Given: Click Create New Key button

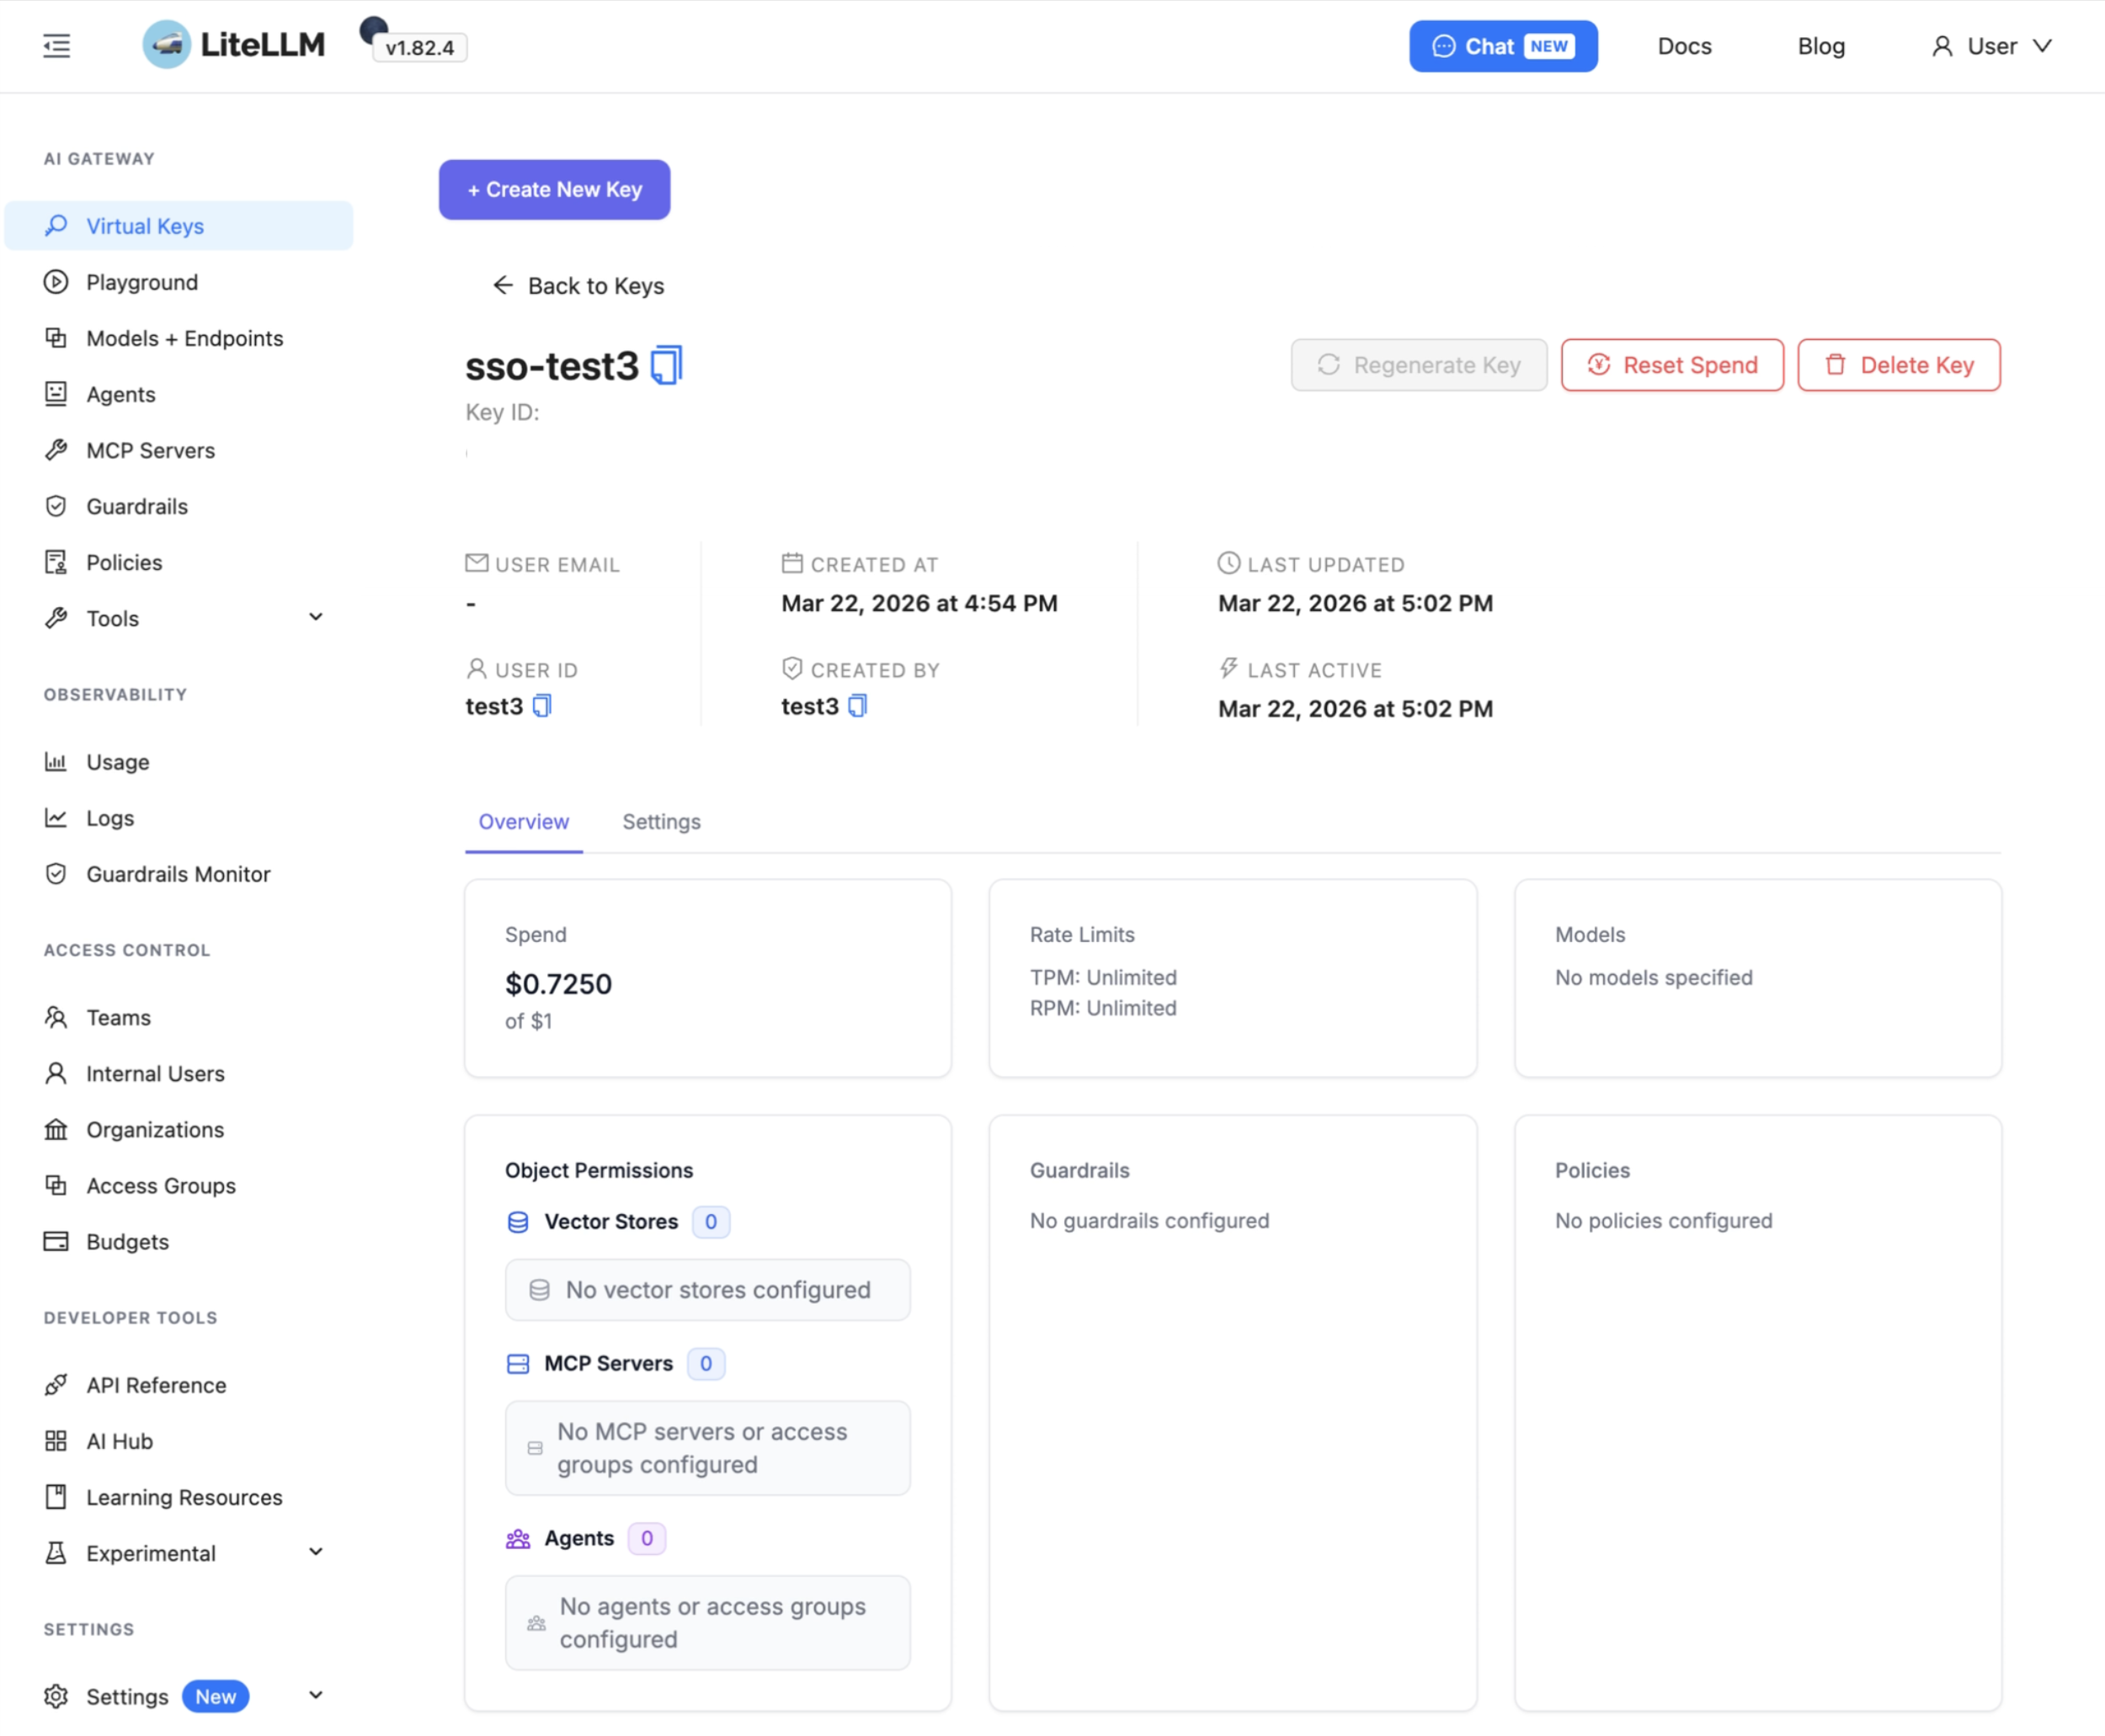Looking at the screenshot, I should (x=554, y=189).
